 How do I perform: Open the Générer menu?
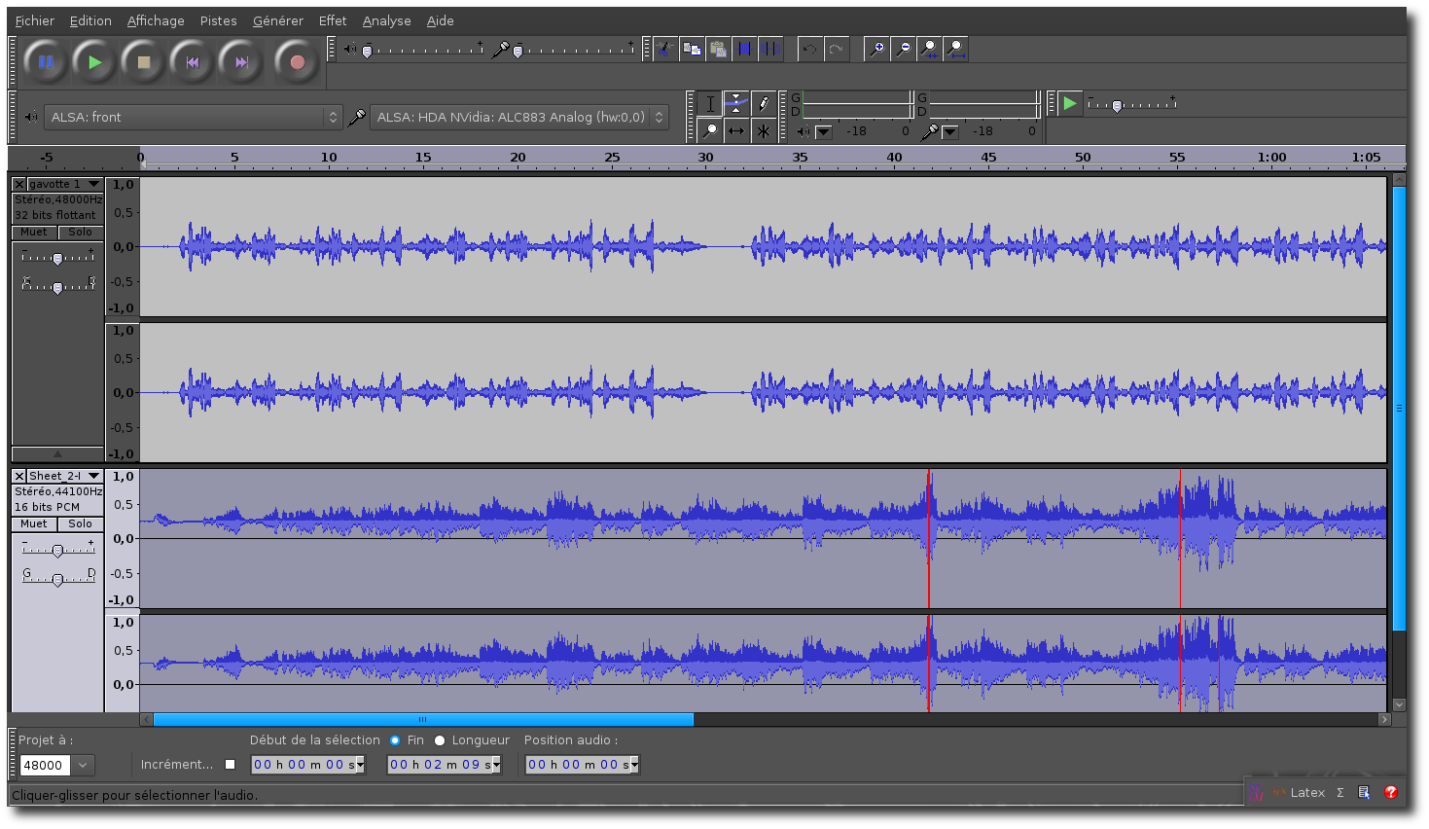pos(277,20)
